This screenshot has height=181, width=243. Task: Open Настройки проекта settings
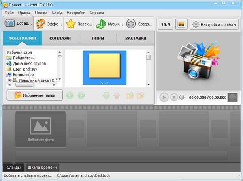(214, 24)
